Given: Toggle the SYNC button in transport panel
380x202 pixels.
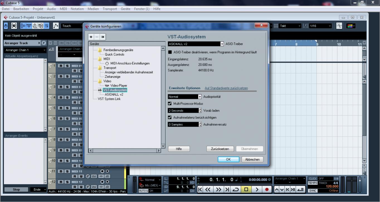Looking at the screenshot, I should (313, 191).
